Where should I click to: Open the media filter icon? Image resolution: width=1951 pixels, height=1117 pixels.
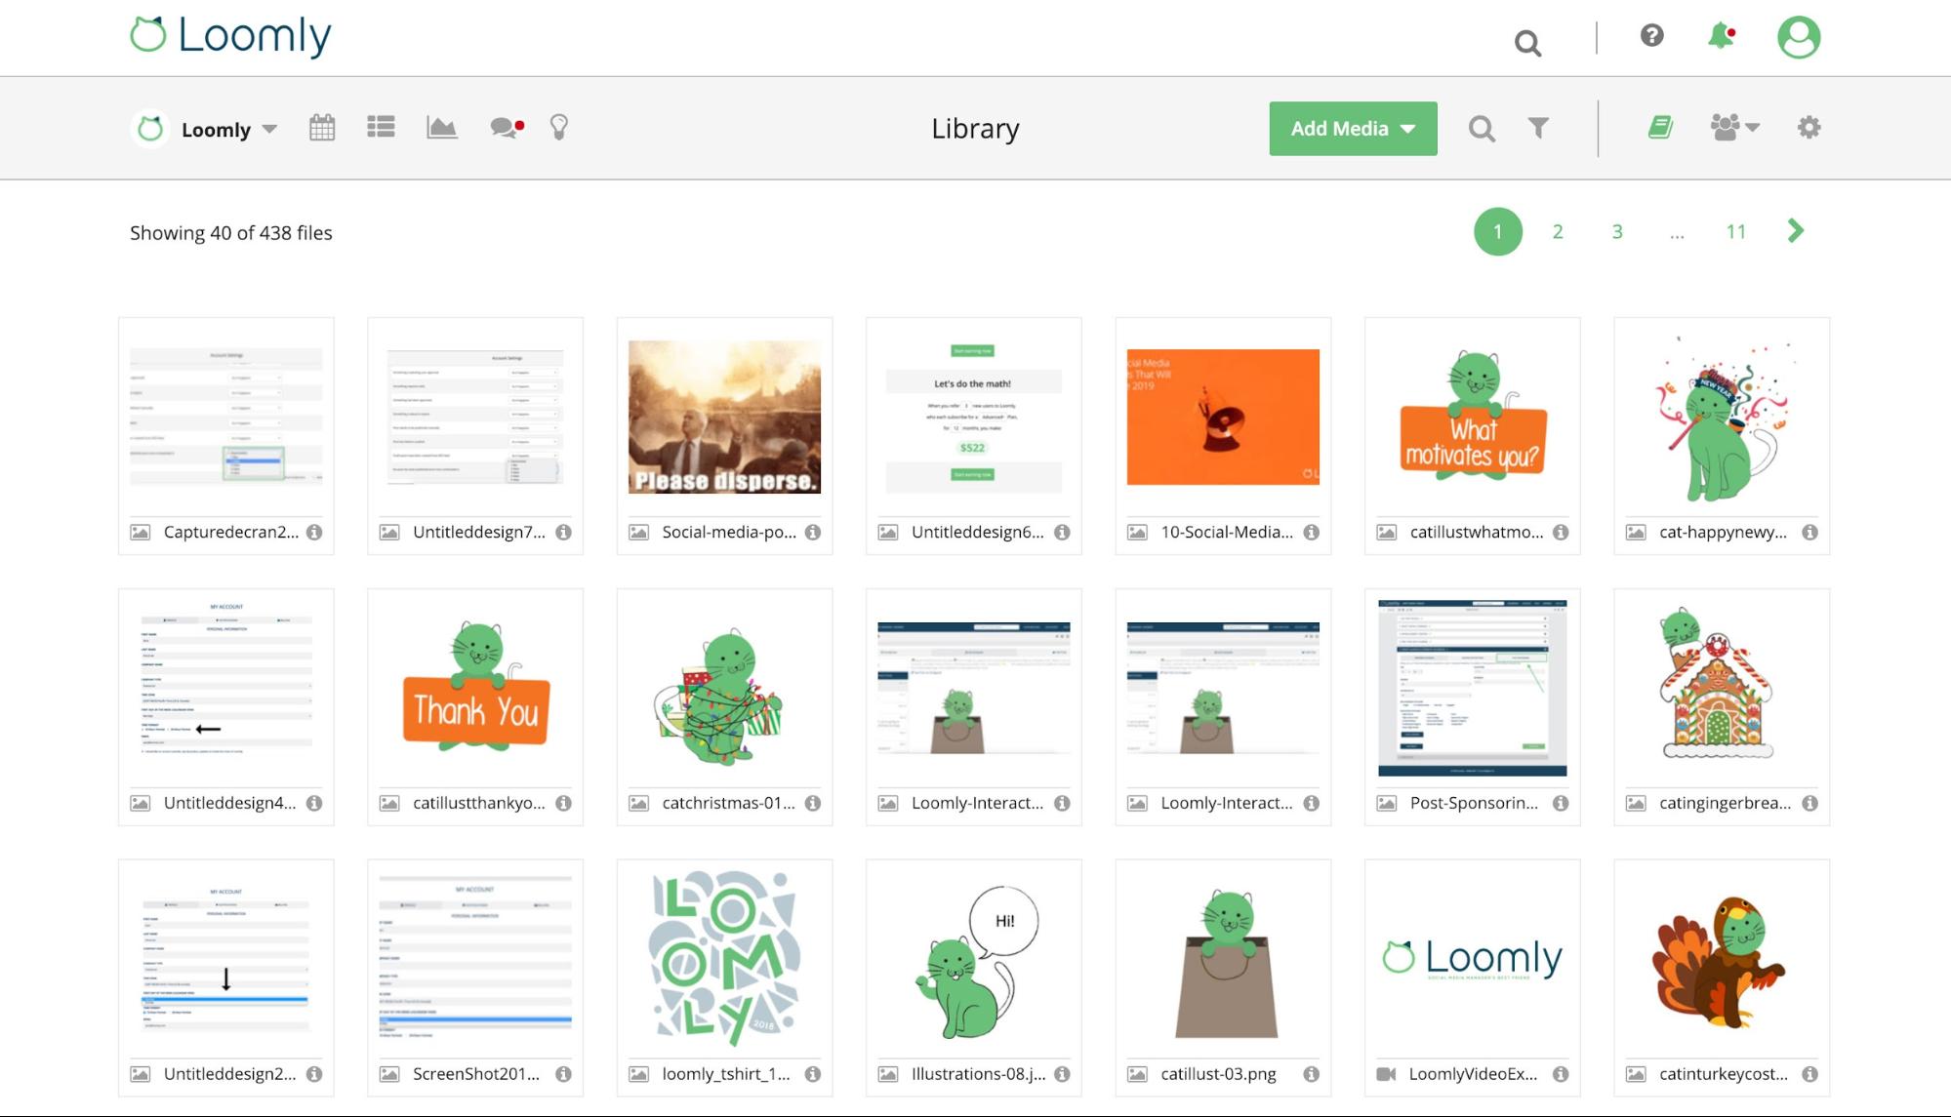(x=1538, y=128)
